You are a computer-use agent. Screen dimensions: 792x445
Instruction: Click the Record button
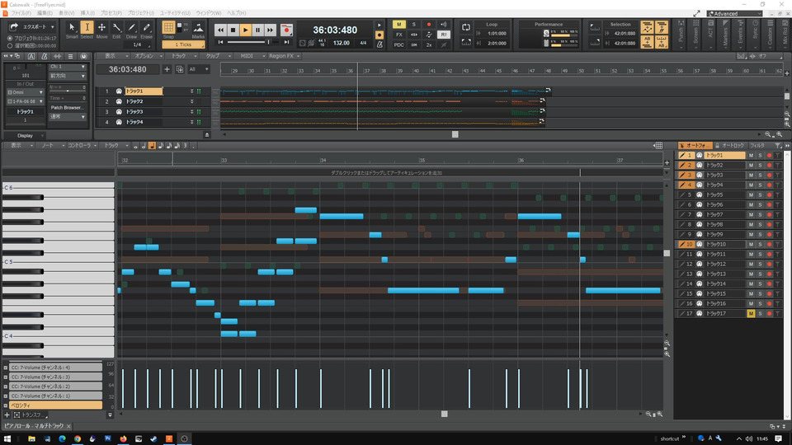click(x=286, y=30)
